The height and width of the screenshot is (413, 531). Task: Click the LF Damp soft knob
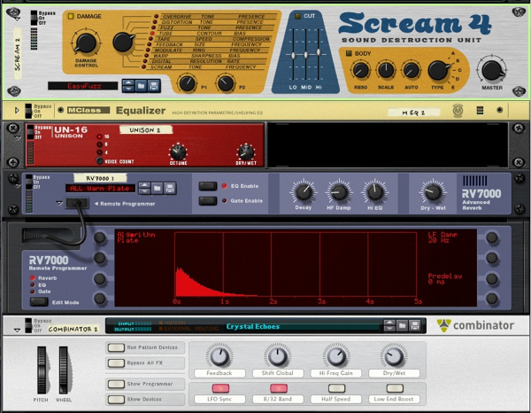491,238
